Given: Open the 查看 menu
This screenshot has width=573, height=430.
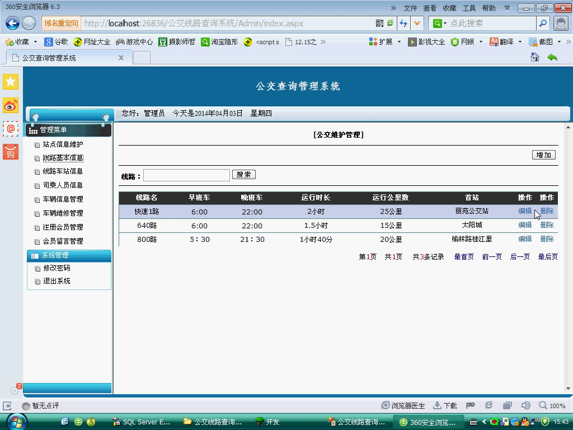Looking at the screenshot, I should pos(430,8).
